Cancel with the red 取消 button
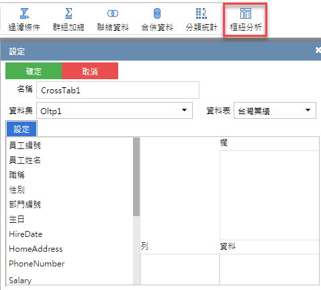321x290 pixels. (x=90, y=71)
